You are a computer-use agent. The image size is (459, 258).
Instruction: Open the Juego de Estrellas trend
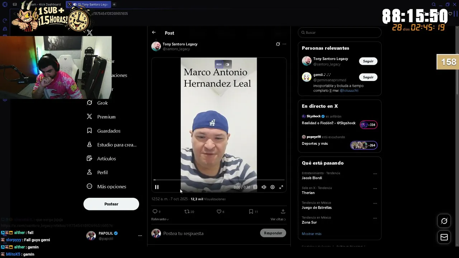(317, 207)
